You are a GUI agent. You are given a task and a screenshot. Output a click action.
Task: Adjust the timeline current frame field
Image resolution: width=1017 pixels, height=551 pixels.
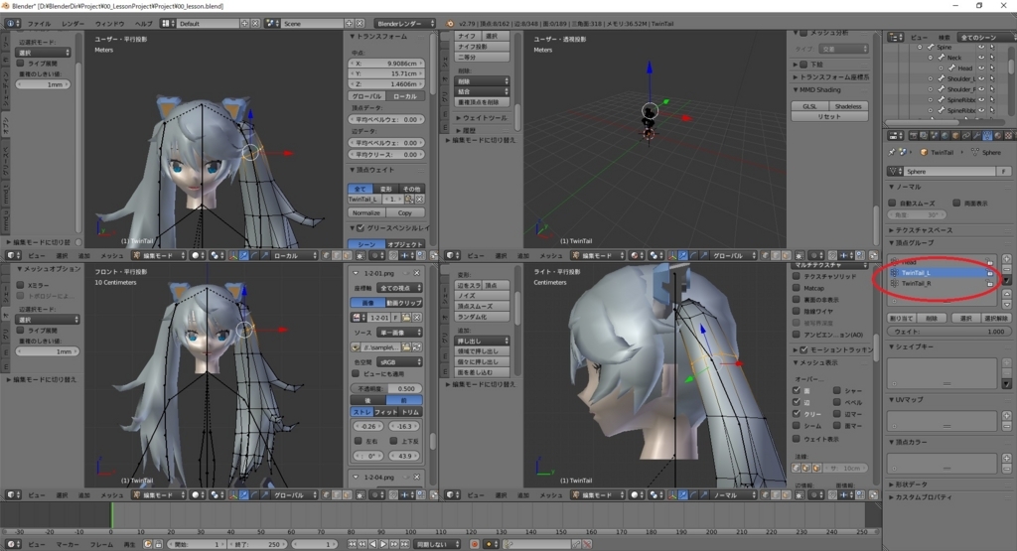click(x=315, y=544)
